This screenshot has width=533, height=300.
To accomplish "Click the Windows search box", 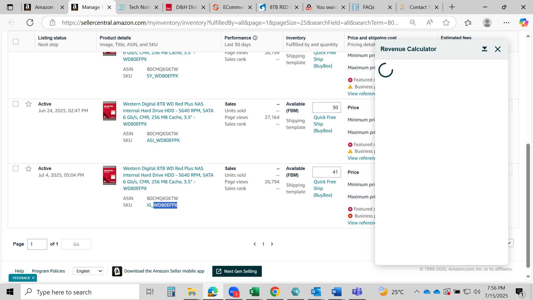I will click(x=80, y=292).
